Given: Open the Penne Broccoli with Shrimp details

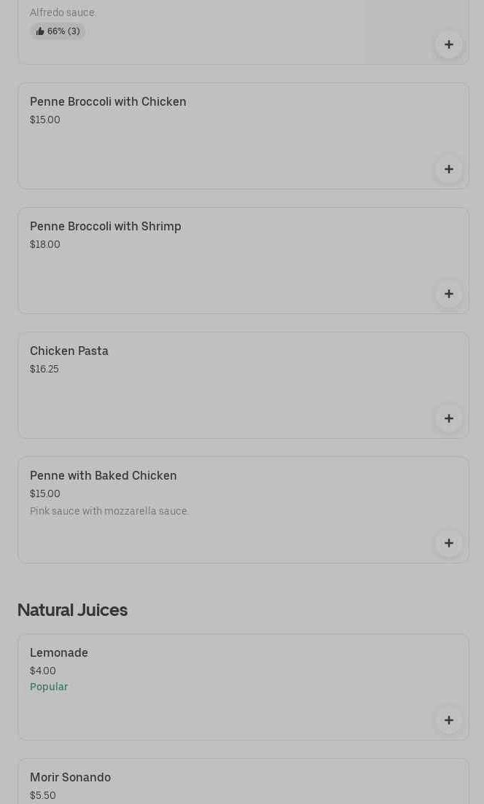Looking at the screenshot, I should [106, 227].
